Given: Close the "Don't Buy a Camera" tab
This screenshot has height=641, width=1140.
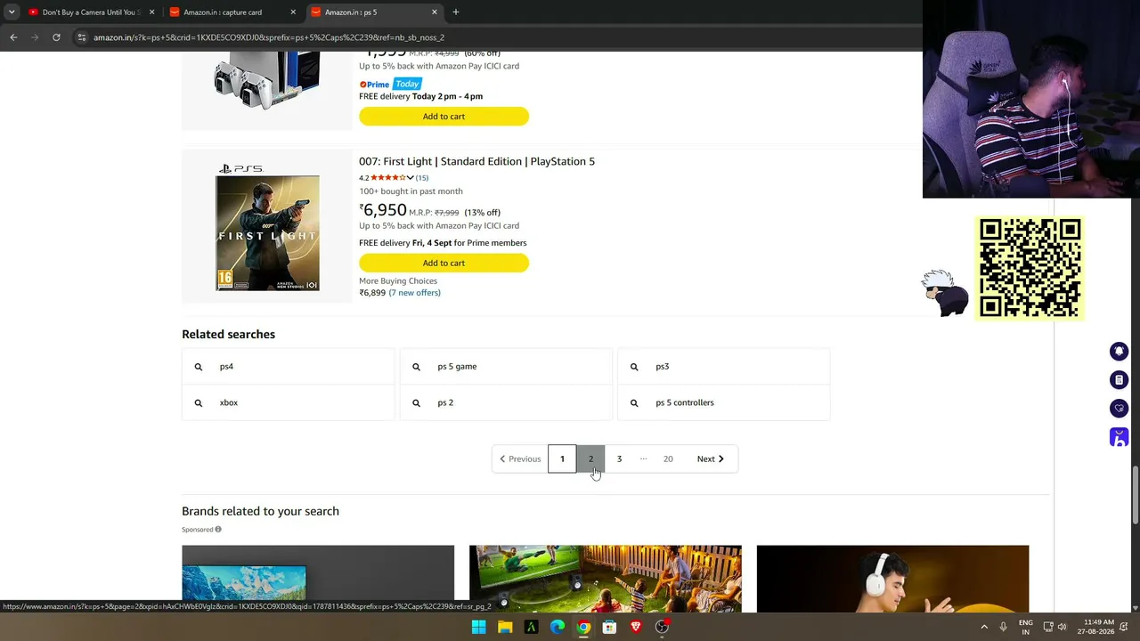Looking at the screenshot, I should tap(151, 12).
